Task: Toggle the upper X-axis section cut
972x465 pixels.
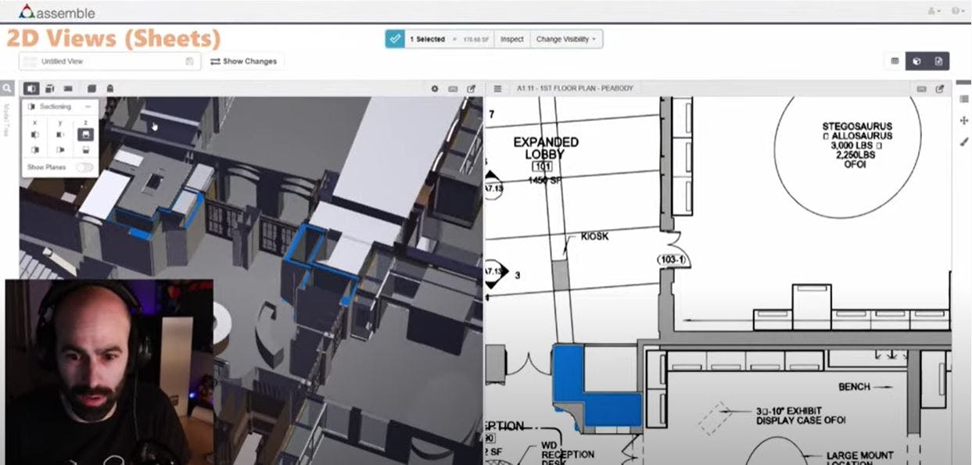Action: point(34,134)
